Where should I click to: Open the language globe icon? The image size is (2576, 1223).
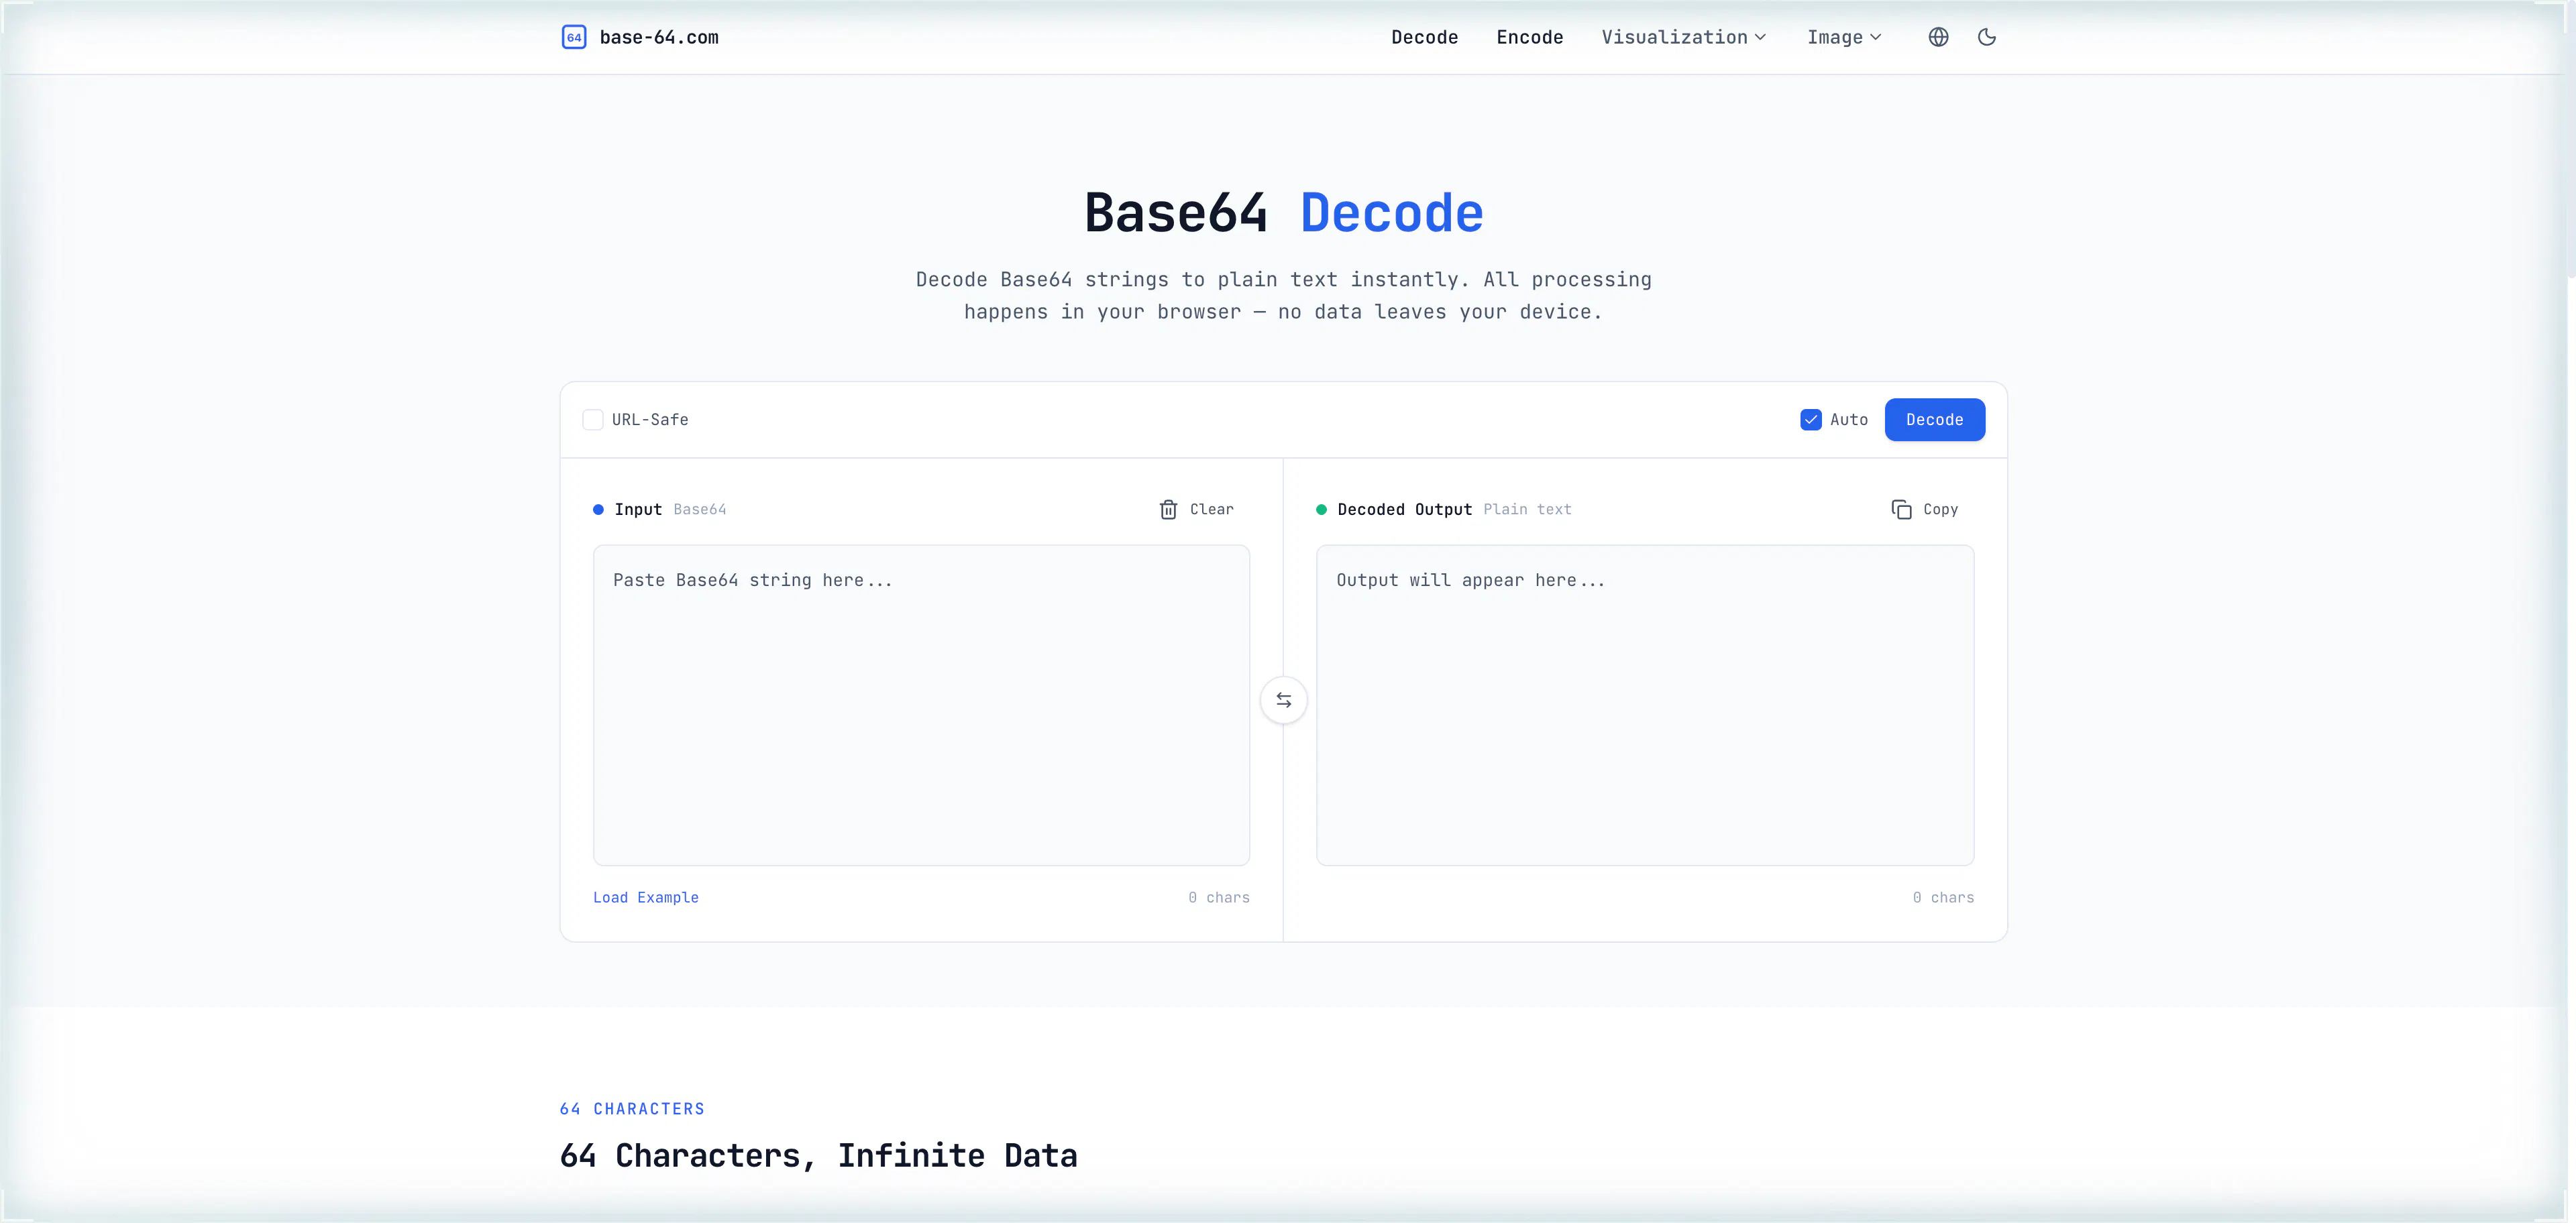1938,37
